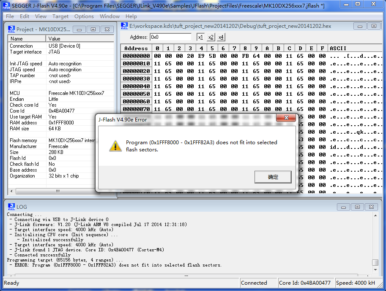This screenshot has width=386, height=291.
Task: Click the 'Ready' status bar text
Action: click(x=11, y=283)
